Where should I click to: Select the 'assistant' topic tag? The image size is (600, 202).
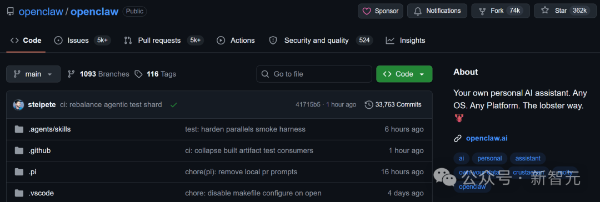point(528,158)
